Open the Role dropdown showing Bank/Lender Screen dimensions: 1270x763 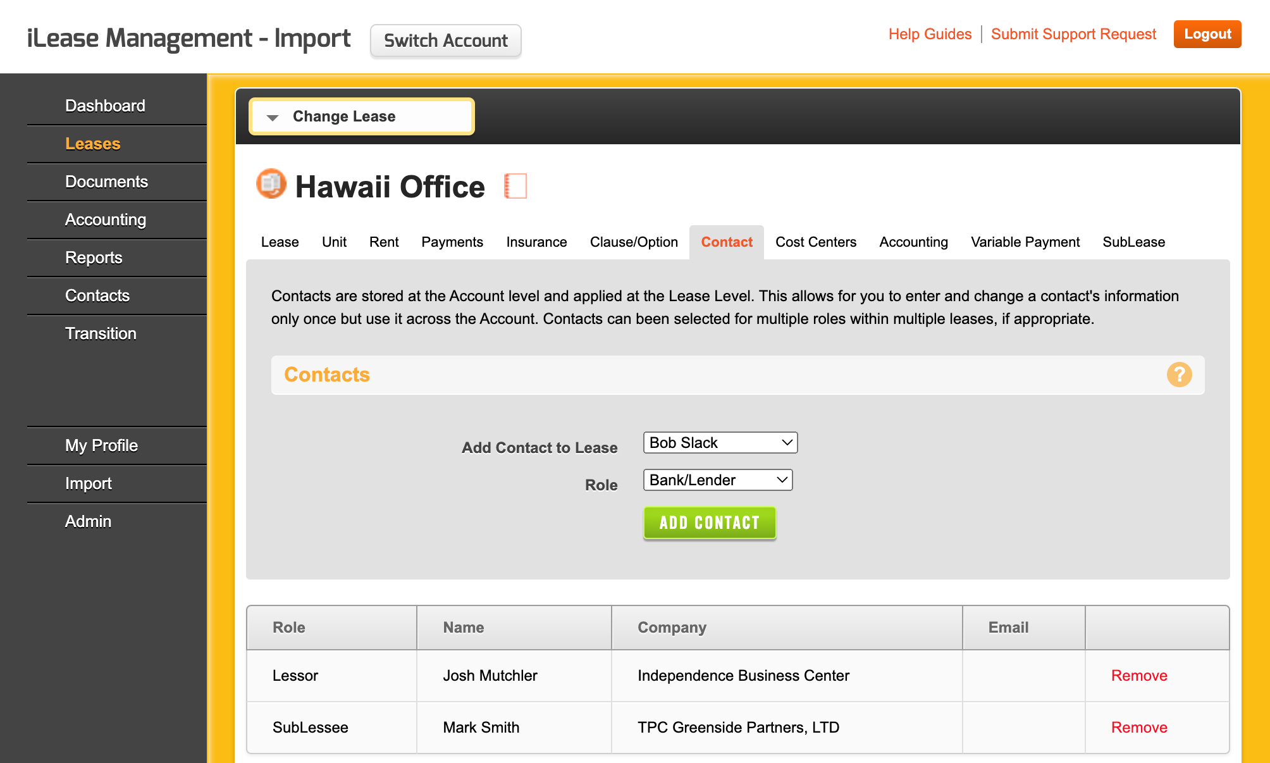pos(718,480)
